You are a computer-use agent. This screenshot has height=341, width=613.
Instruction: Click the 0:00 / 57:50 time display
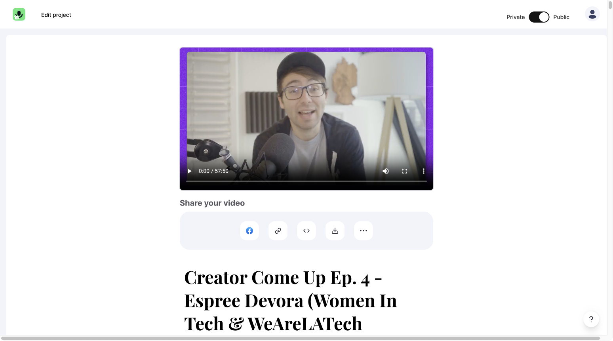[x=213, y=171]
